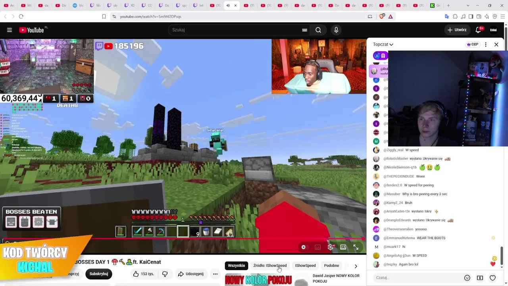Mute the active tab's audio
This screenshot has height=286, width=508.
pyautogui.click(x=228, y=6)
